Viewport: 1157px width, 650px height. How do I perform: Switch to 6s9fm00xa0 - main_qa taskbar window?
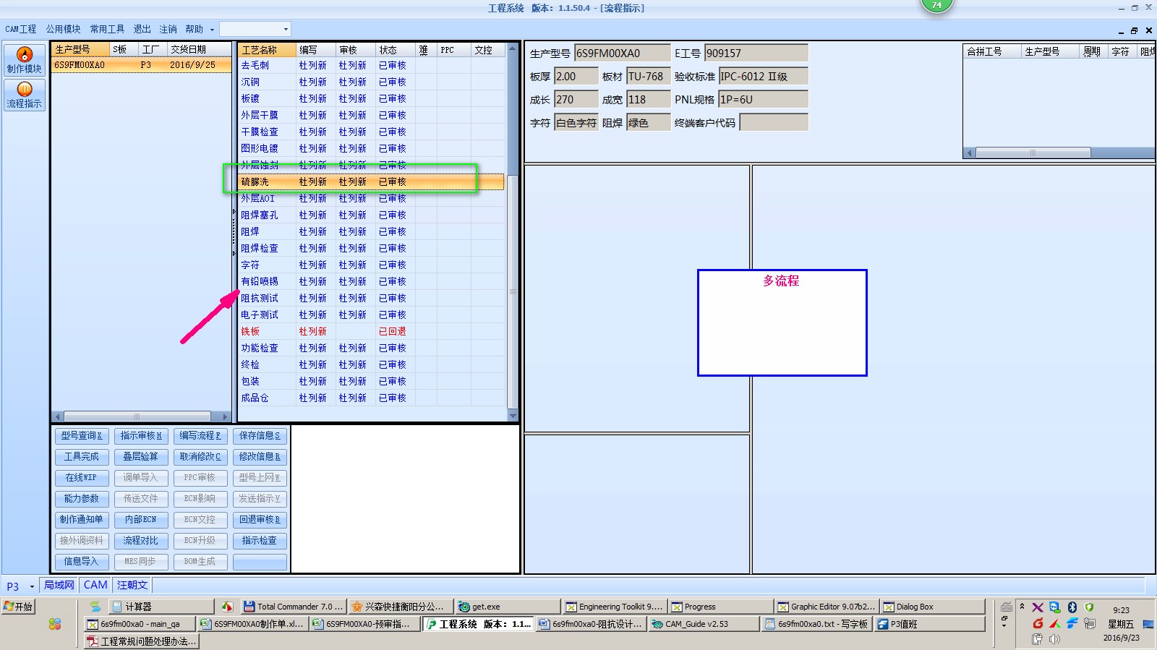140,624
